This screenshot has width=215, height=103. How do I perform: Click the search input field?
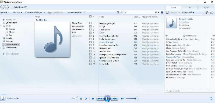(x=139, y=12)
